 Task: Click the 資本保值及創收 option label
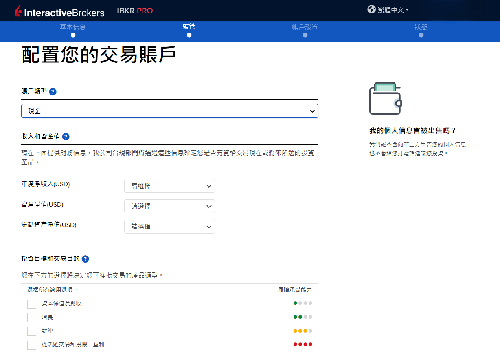61,304
